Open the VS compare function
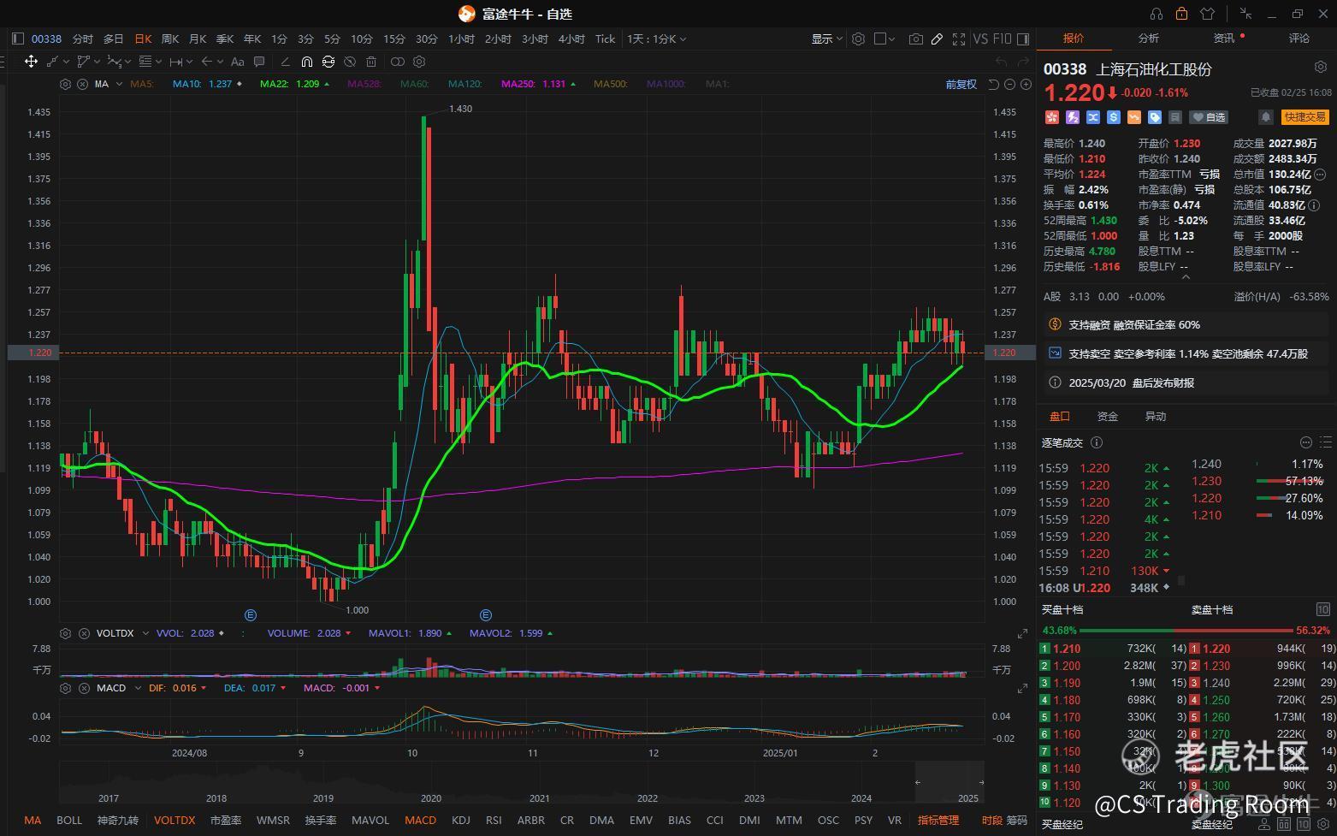The height and width of the screenshot is (836, 1337). coord(980,39)
